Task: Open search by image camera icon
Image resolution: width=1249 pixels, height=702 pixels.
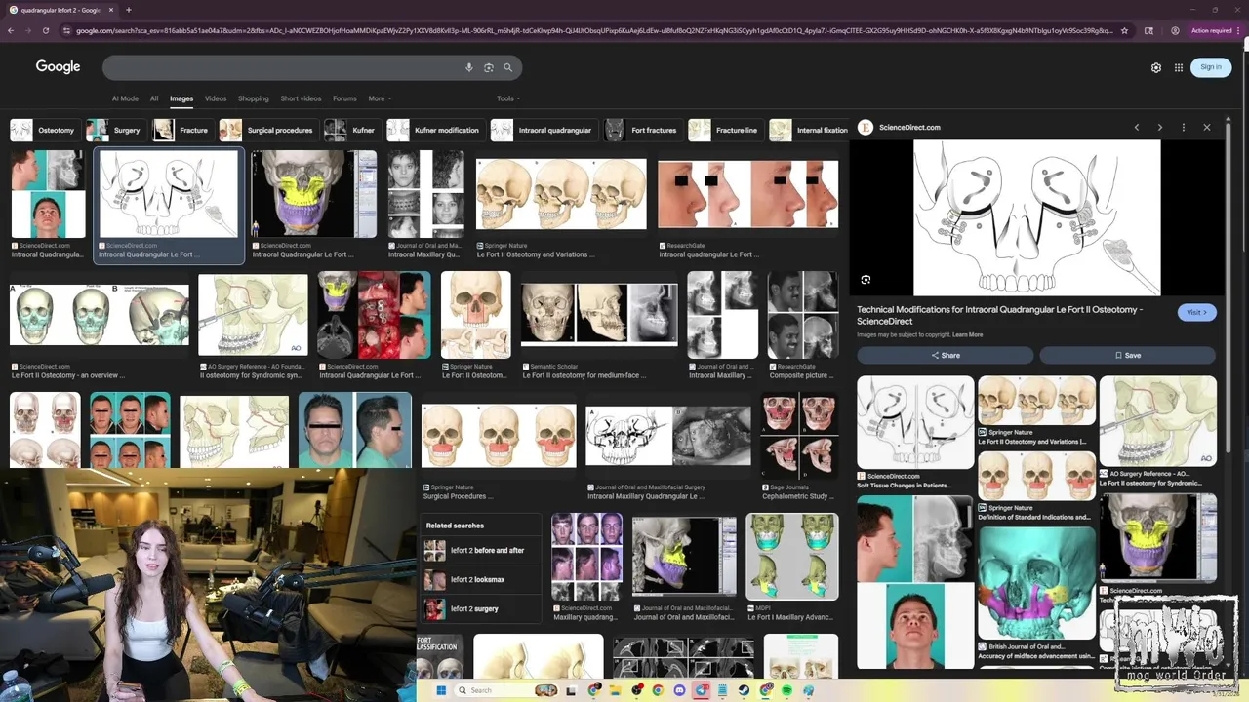Action: (x=489, y=67)
